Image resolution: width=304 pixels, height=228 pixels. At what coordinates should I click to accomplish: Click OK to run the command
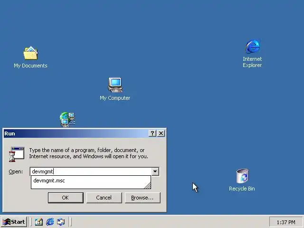[66, 198]
